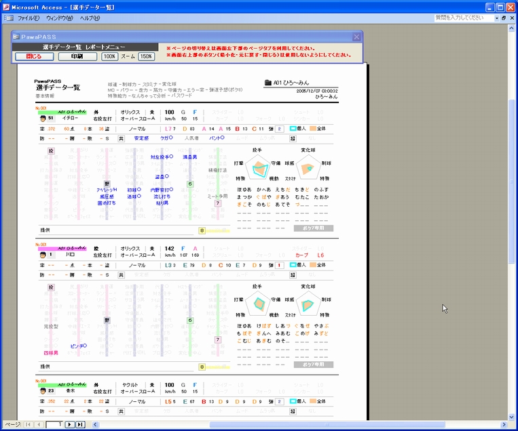Image resolution: width=518 pixels, height=431 pixels.
Task: Expand the help question dropdown arrow
Action: [x=496, y=18]
